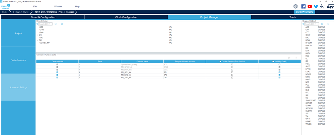
Task: Open the YouTube icon link
Action: click(x=310, y=6)
